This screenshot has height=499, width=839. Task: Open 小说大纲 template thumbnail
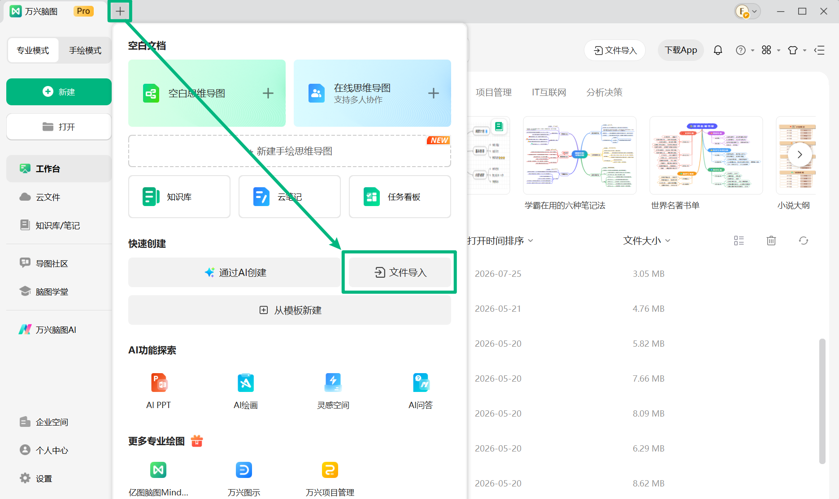tap(796, 155)
